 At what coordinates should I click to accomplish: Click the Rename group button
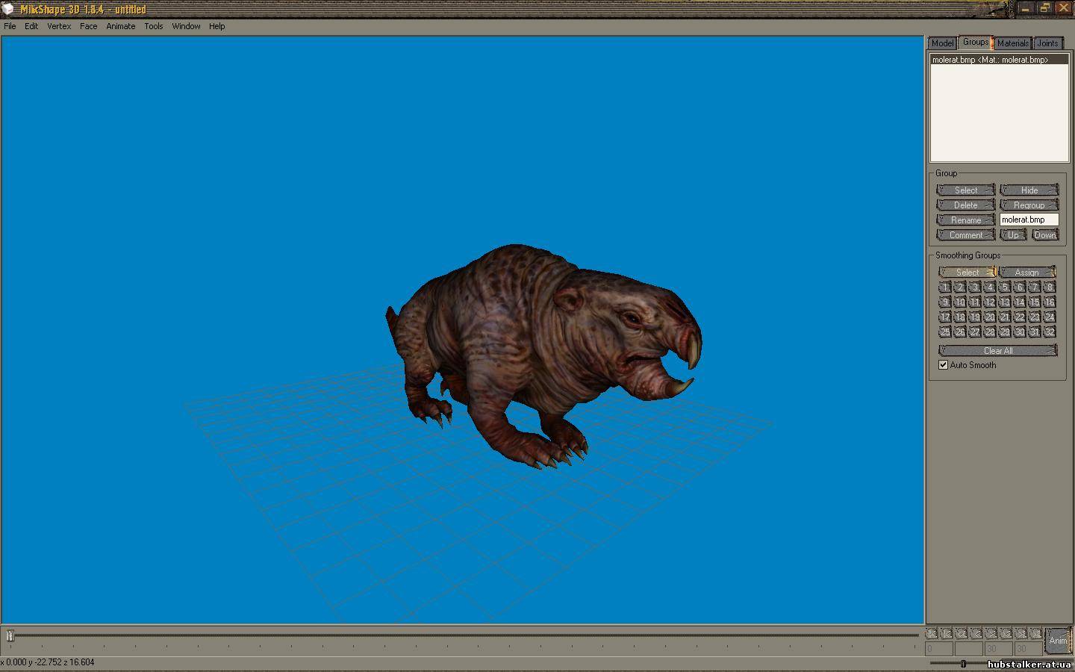pos(966,220)
